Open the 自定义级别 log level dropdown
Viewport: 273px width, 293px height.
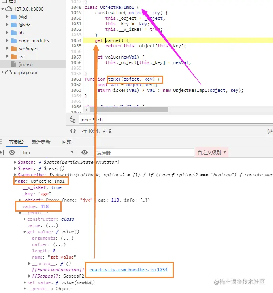click(212, 153)
